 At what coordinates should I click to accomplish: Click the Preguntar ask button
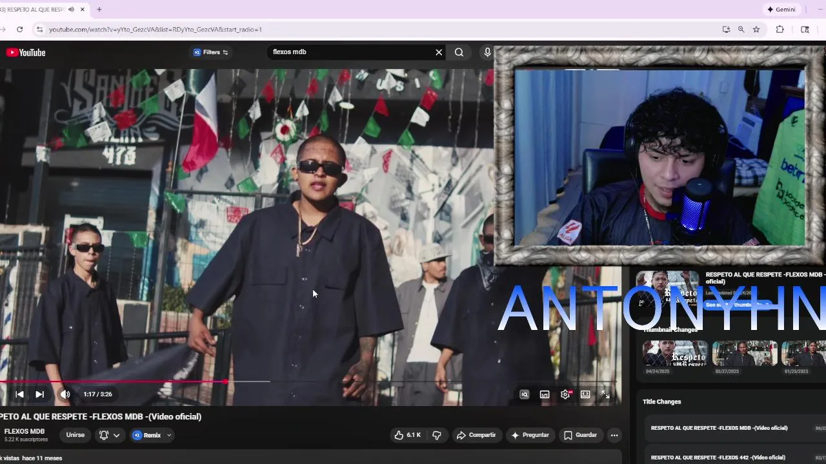coord(530,435)
